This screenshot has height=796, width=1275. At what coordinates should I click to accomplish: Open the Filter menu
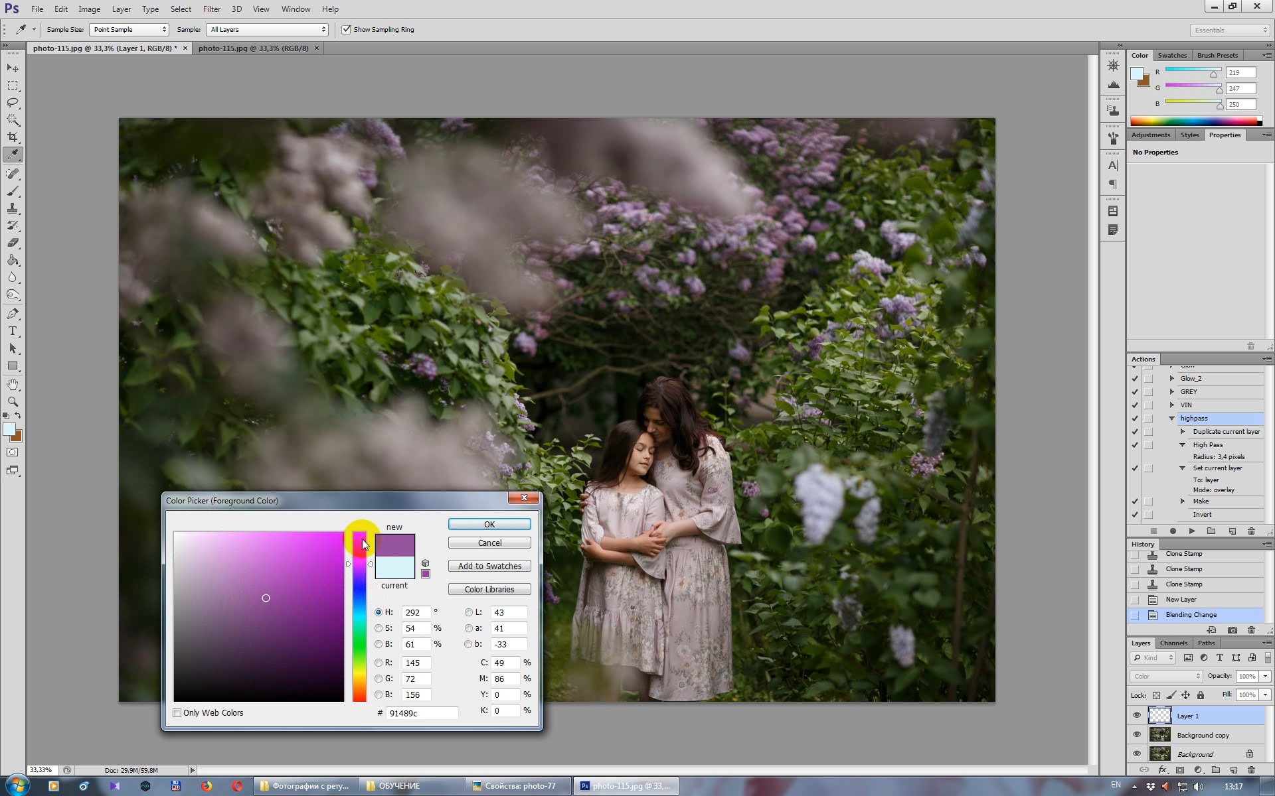(211, 9)
